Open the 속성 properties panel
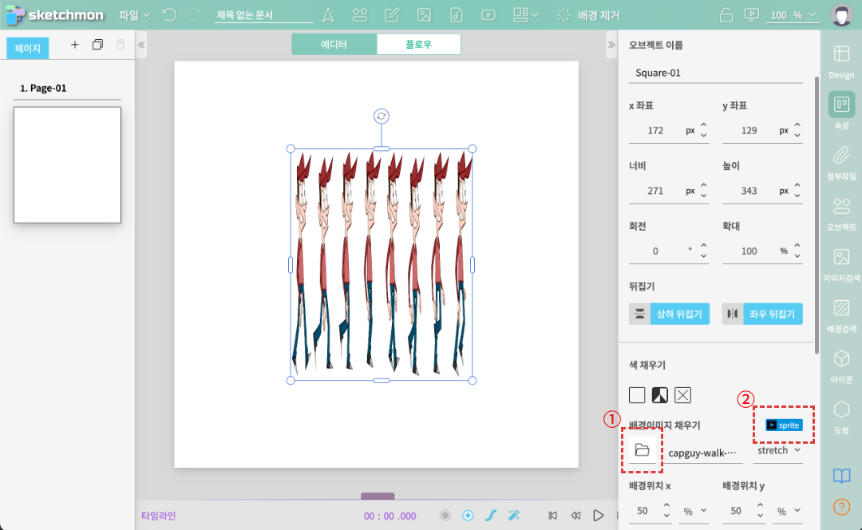This screenshot has width=862, height=530. click(842, 112)
